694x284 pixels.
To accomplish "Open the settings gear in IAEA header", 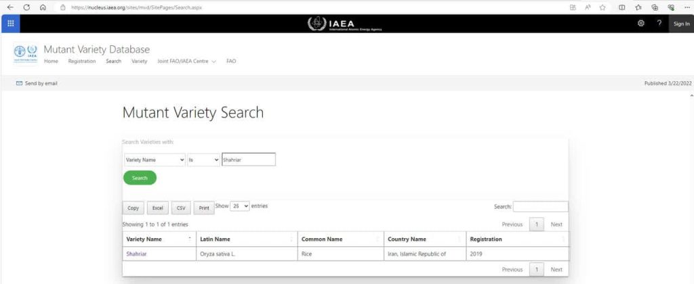I will click(641, 24).
